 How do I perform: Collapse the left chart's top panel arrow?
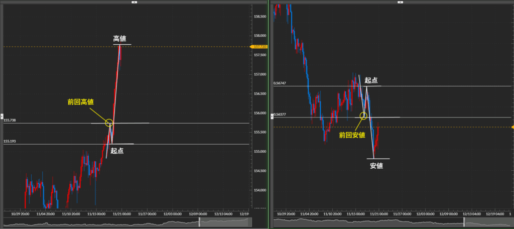(134, 2)
